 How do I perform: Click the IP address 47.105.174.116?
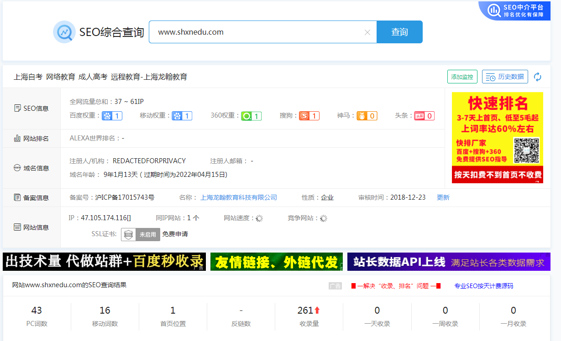(106, 218)
